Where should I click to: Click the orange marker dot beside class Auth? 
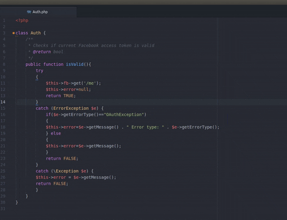(x=13, y=33)
